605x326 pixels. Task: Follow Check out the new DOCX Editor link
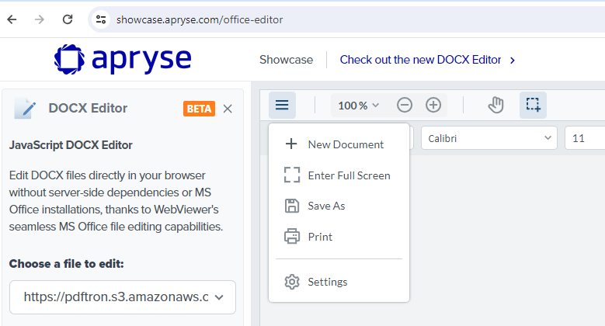427,60
